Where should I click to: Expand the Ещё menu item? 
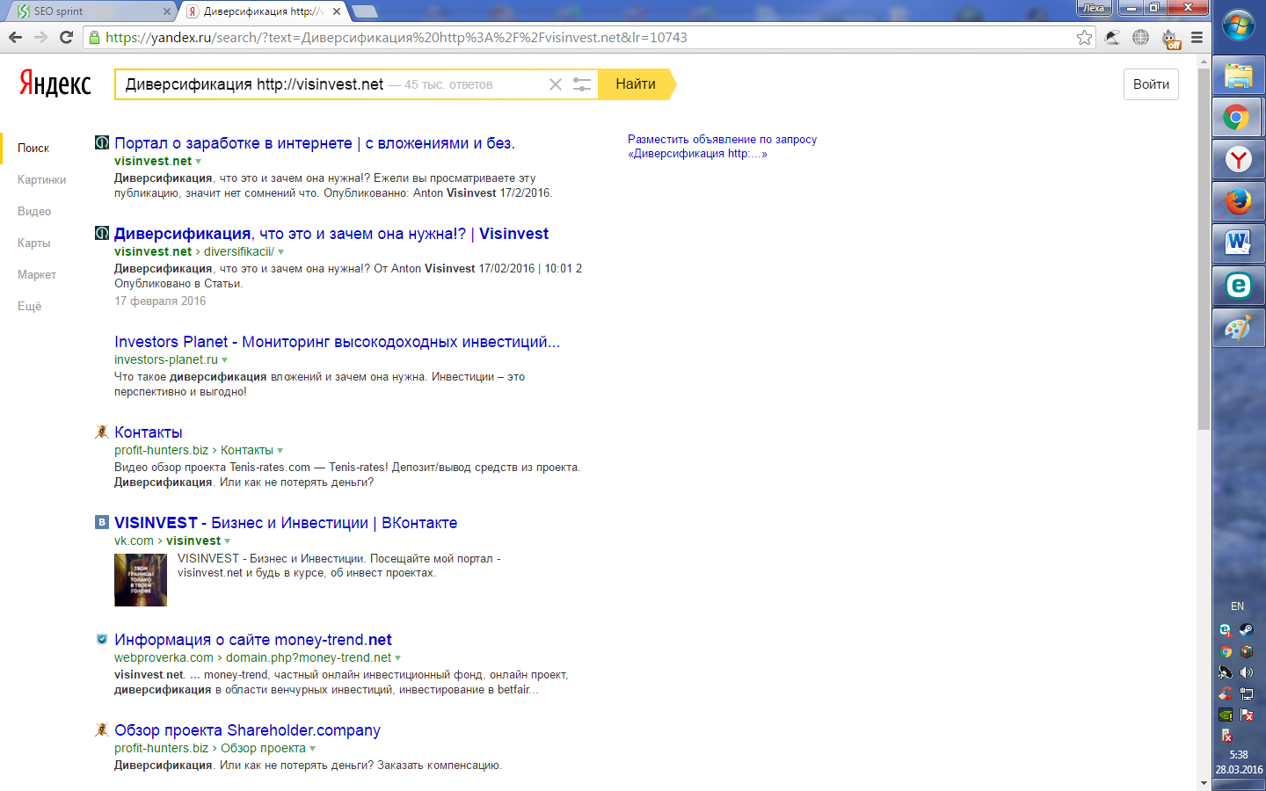tap(29, 306)
